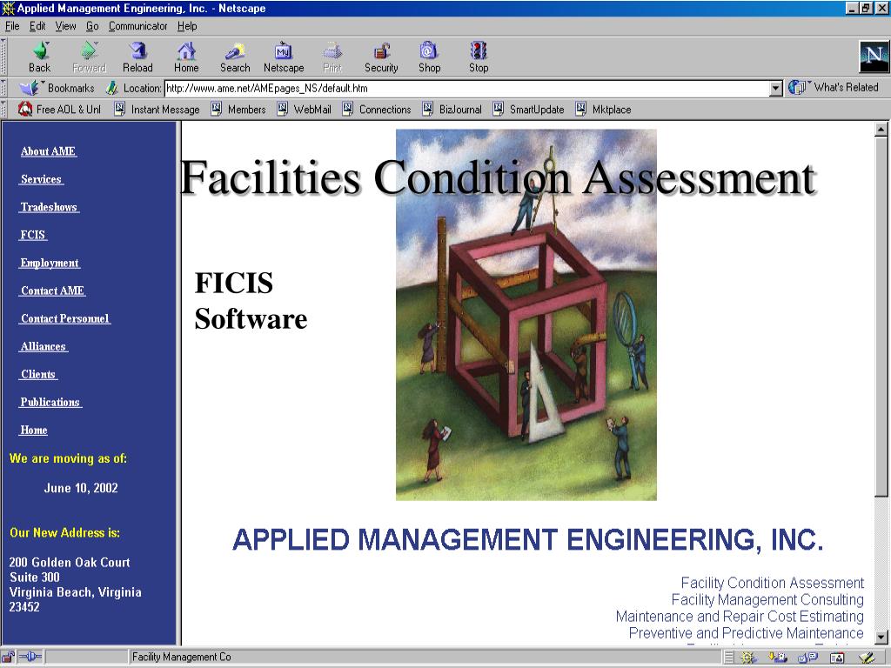Screen dimensions: 891x668
Task: Click the FICIS Software heading text
Action: click(251, 300)
